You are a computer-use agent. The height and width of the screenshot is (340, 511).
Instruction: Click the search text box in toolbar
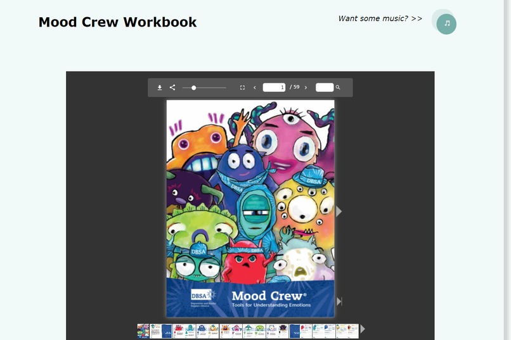[324, 87]
